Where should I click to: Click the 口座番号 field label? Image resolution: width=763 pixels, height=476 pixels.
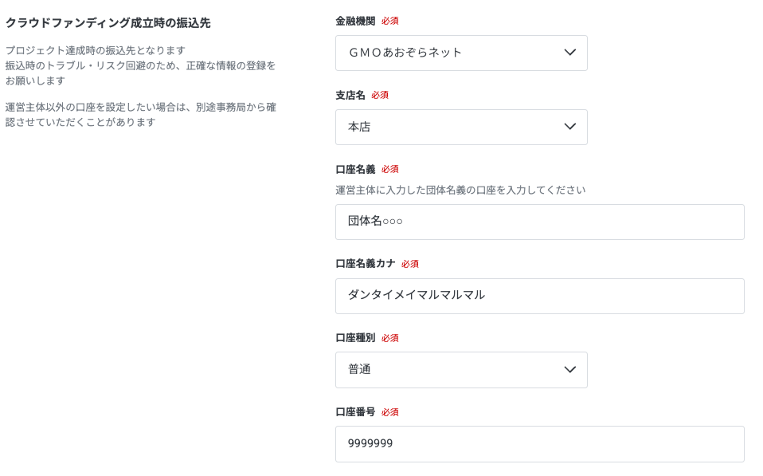click(x=355, y=411)
